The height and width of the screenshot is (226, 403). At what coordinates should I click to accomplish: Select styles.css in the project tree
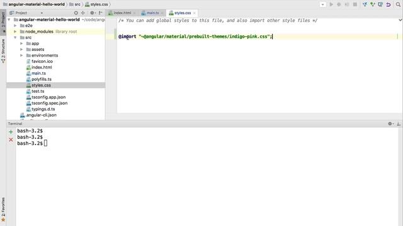point(41,85)
